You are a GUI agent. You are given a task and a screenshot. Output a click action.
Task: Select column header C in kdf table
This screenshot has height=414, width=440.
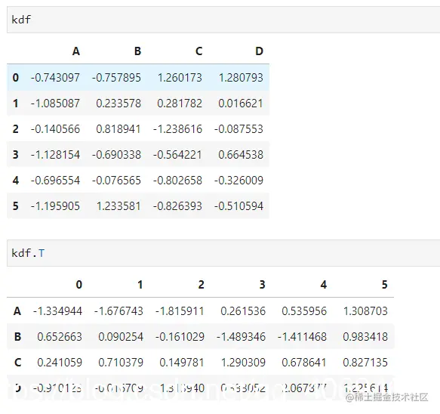coord(198,51)
